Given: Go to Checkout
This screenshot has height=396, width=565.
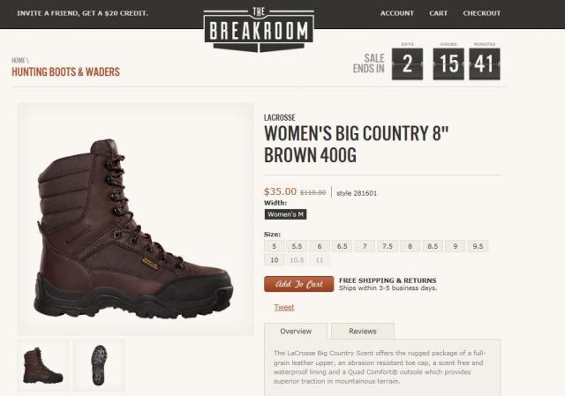Looking at the screenshot, I should pos(482,13).
